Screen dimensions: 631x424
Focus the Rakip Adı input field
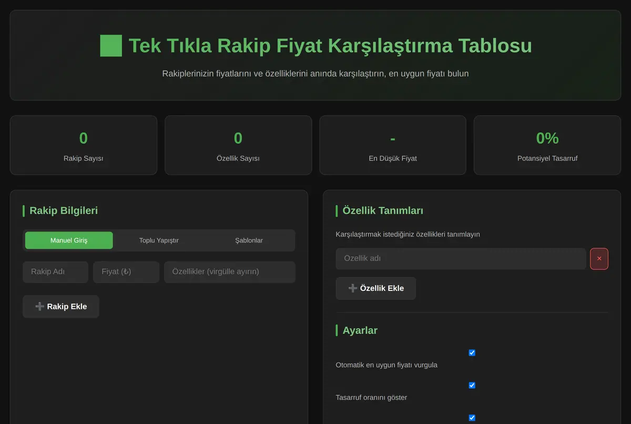click(55, 272)
